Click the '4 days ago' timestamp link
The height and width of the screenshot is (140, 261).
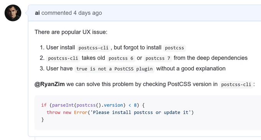pyautogui.click(x=88, y=13)
